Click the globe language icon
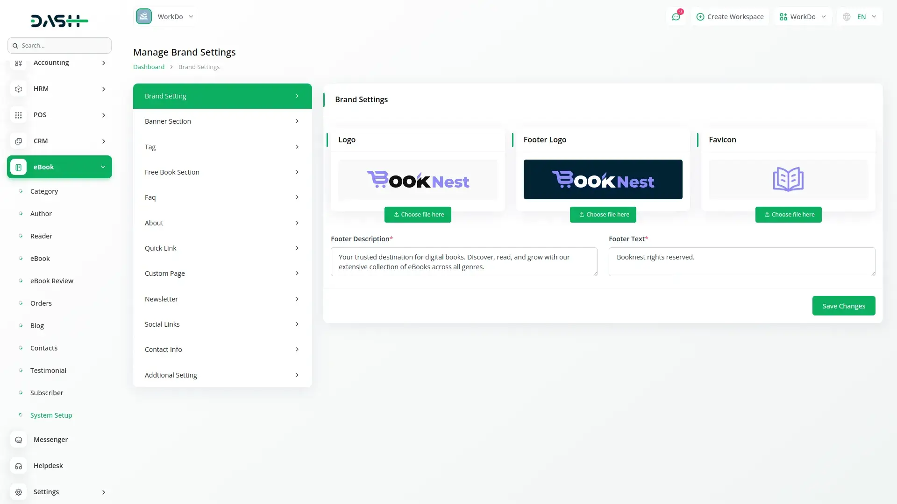The width and height of the screenshot is (897, 504). 847,17
